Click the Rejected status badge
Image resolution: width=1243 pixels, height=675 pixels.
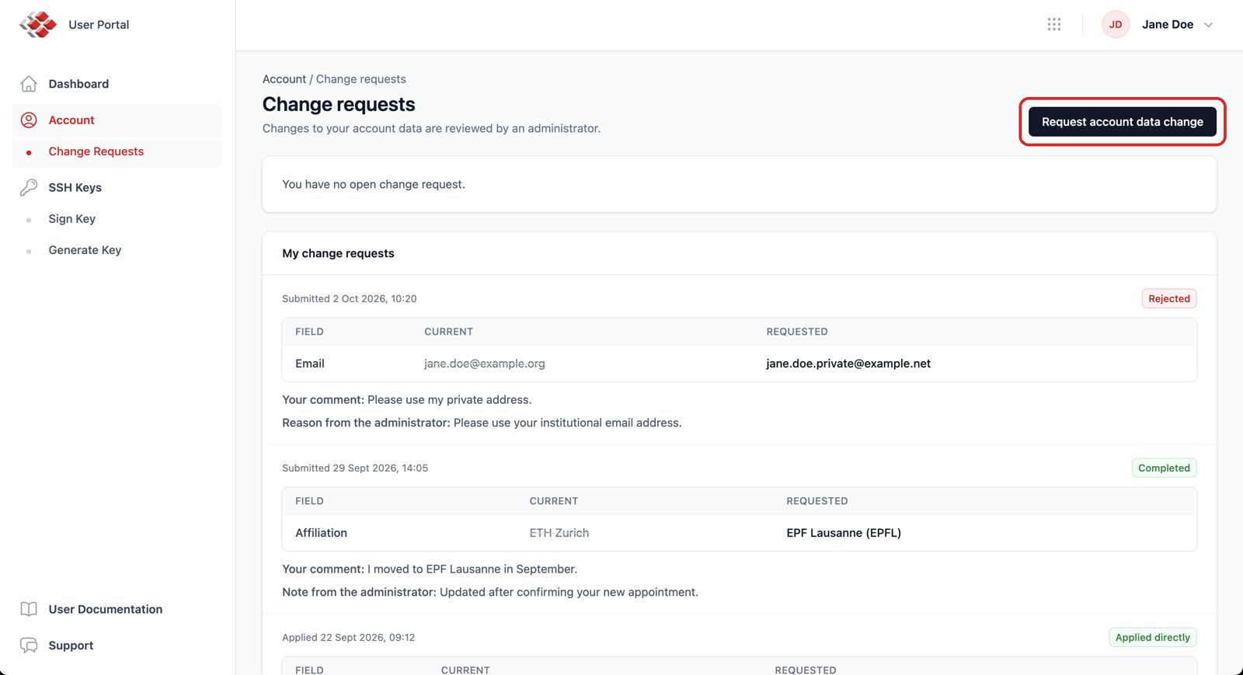click(x=1169, y=298)
